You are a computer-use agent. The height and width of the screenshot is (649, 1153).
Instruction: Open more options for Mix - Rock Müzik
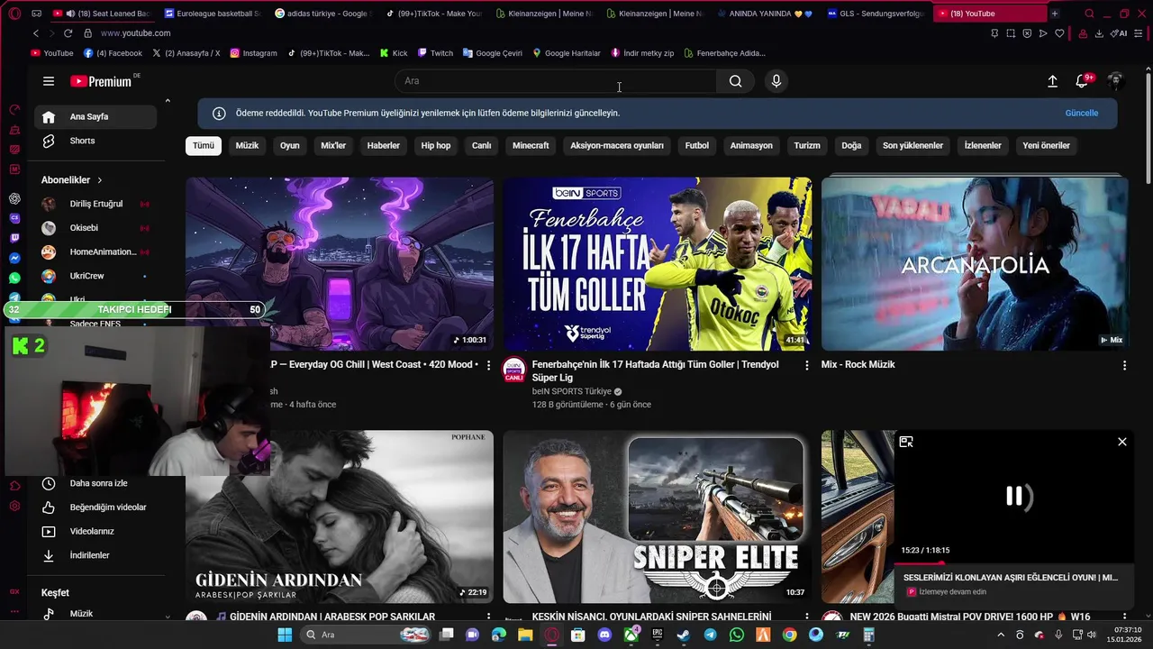1124,365
